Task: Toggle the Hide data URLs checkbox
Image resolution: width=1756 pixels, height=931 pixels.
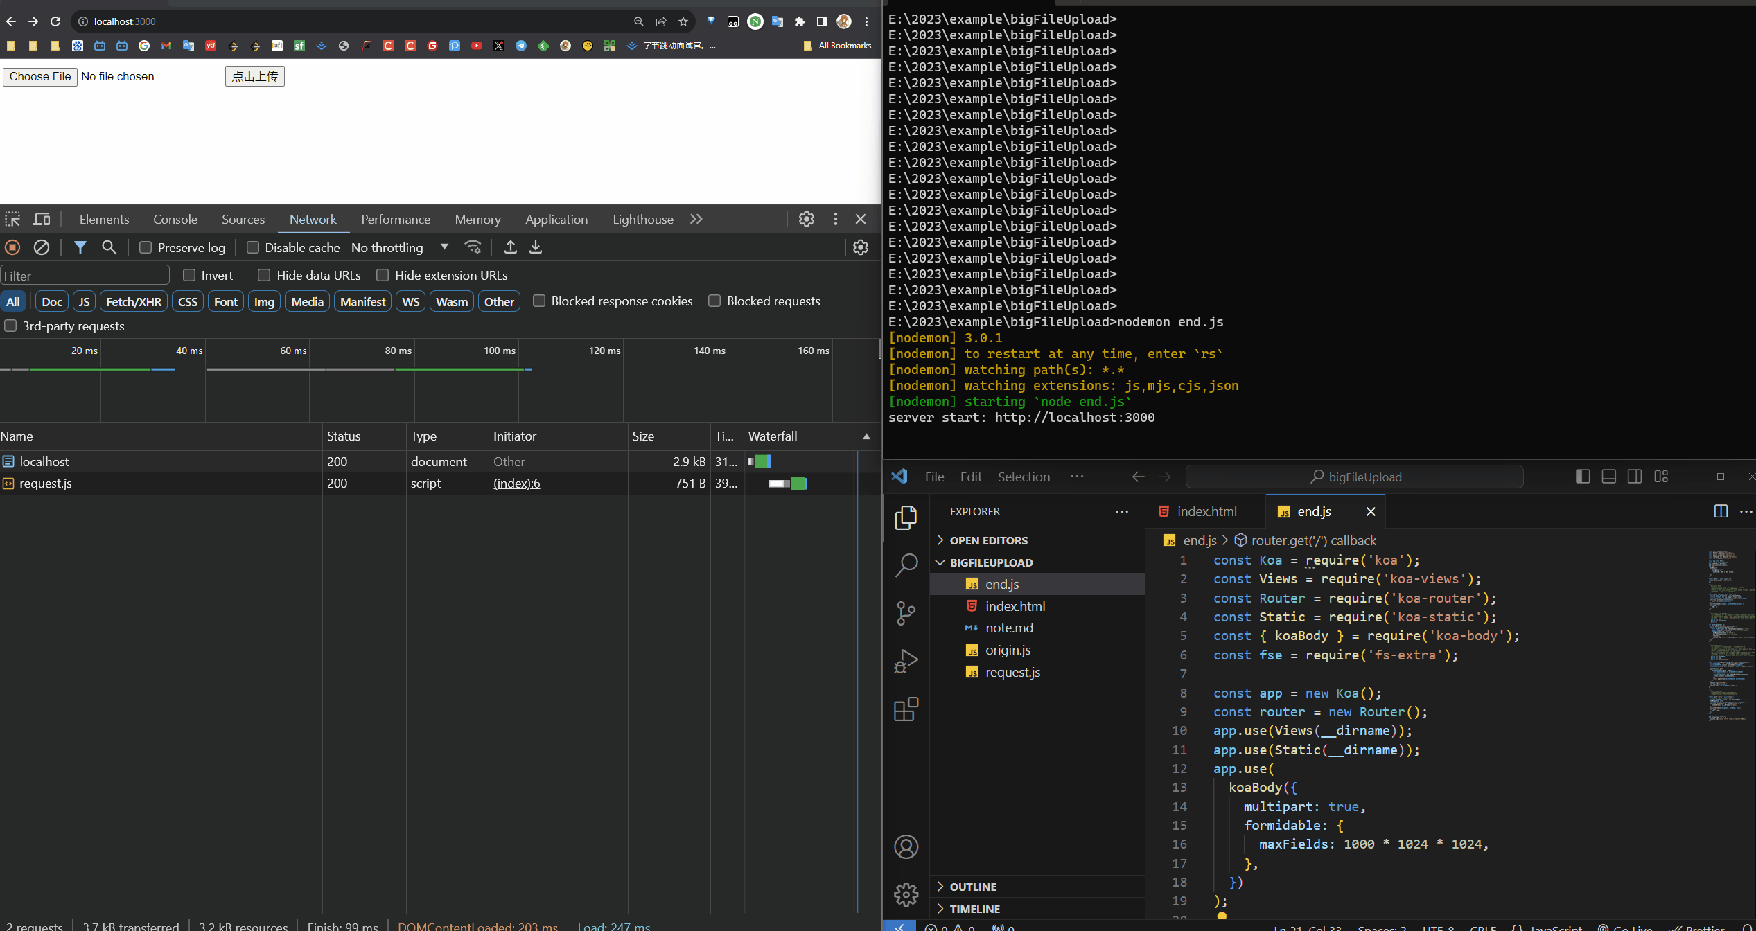Action: pos(264,275)
